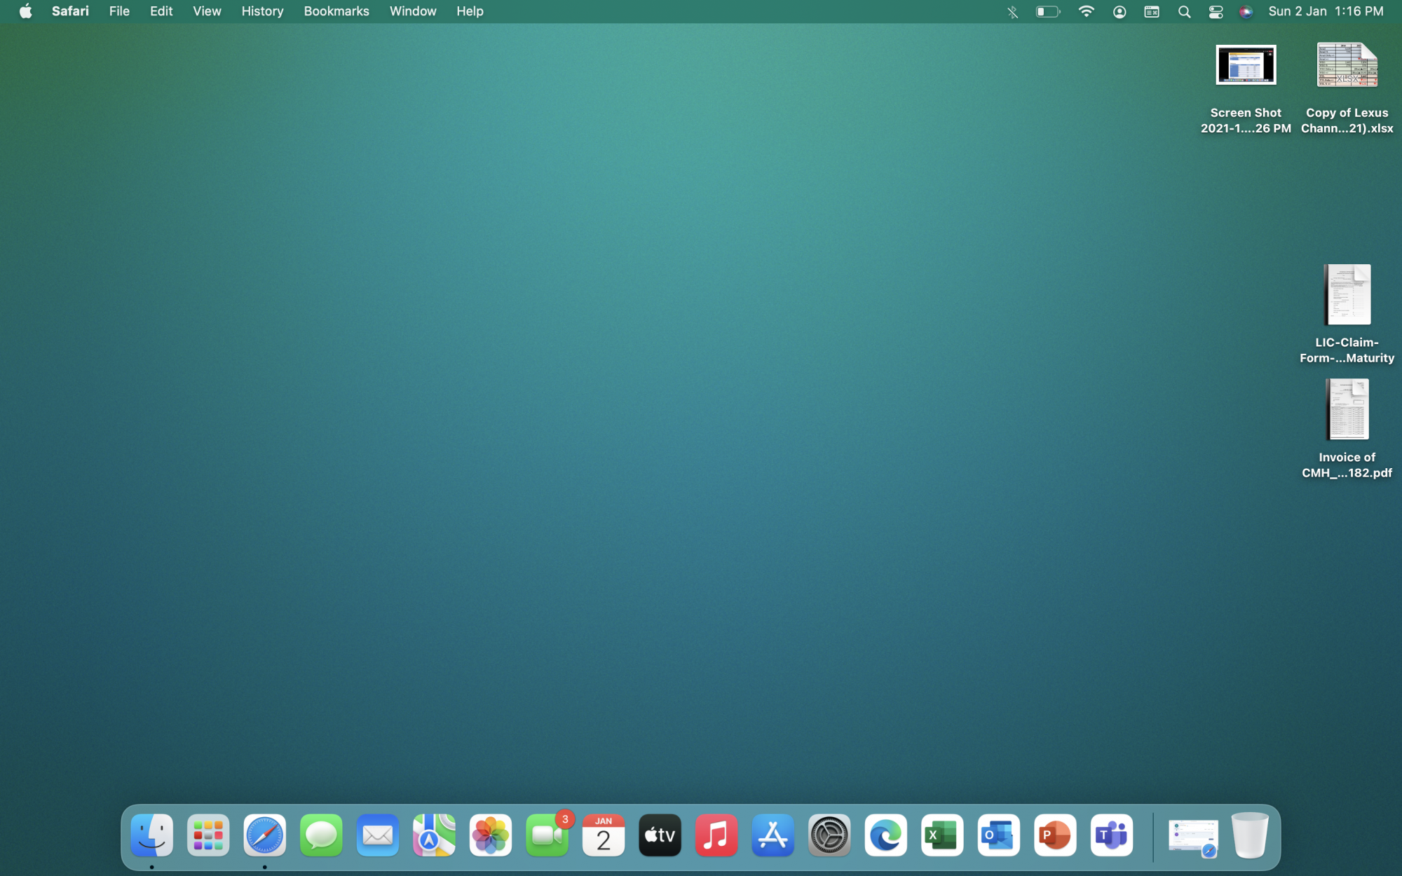Open the Apple TV app

(660, 835)
